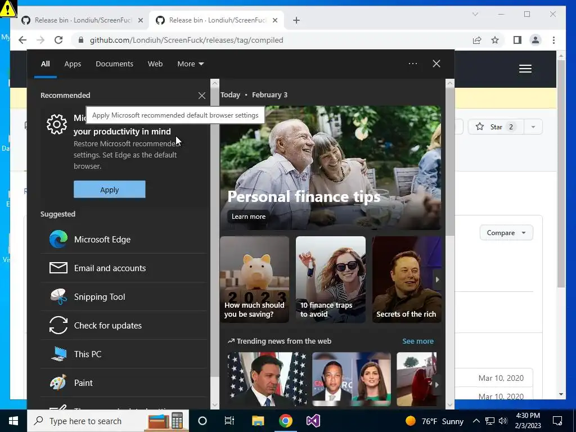Click the volume icon in system tray
The height and width of the screenshot is (432, 576).
coord(503,421)
